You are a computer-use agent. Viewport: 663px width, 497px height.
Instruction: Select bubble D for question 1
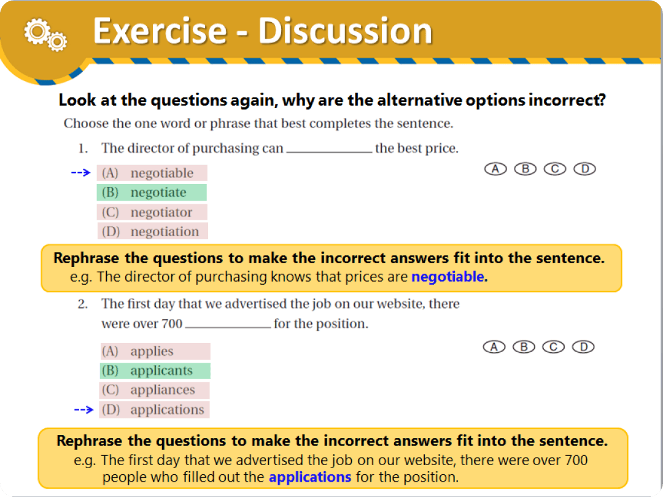[585, 169]
